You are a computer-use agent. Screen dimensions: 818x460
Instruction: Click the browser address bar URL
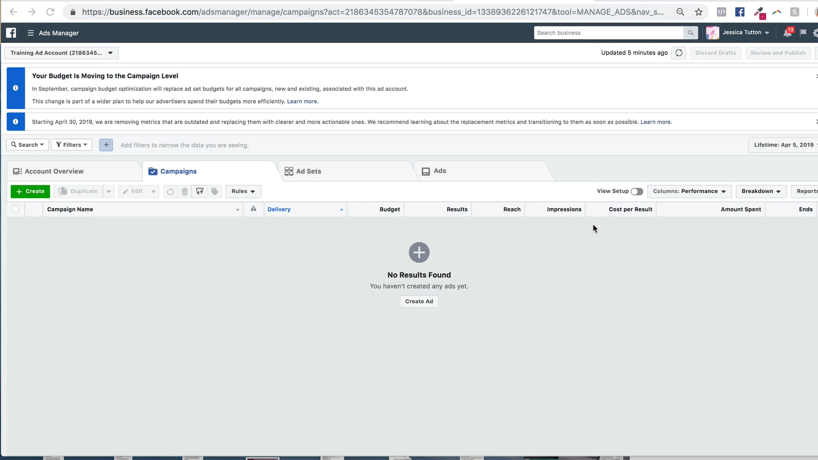pos(373,12)
